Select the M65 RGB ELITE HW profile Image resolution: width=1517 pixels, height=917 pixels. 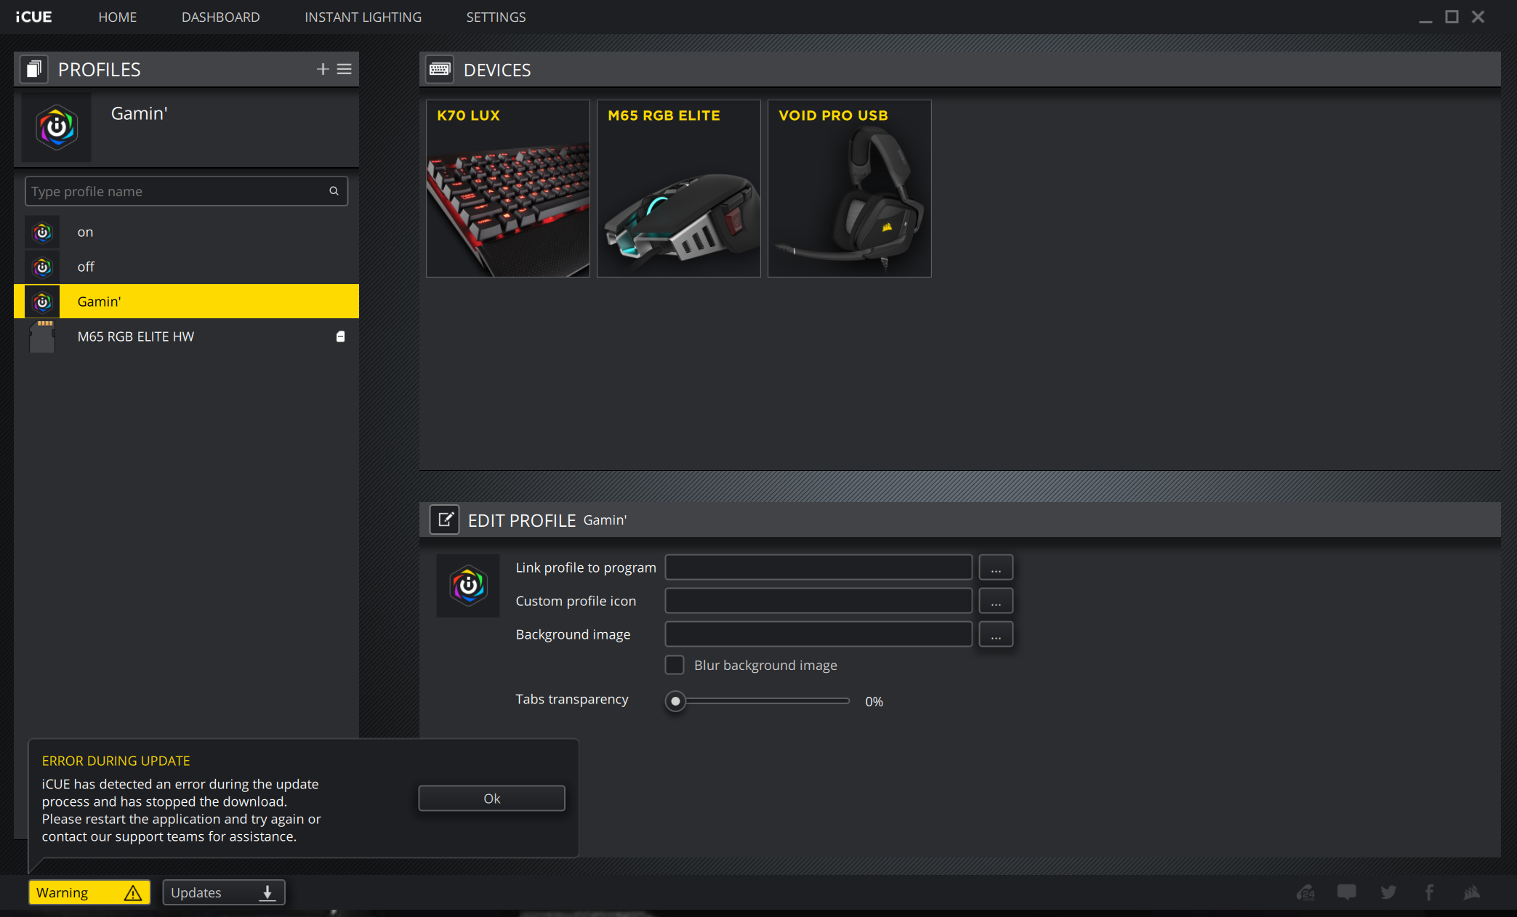(x=186, y=336)
